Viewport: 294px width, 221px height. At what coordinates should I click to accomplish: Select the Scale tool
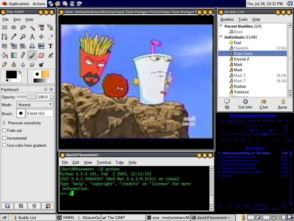(x=14, y=46)
